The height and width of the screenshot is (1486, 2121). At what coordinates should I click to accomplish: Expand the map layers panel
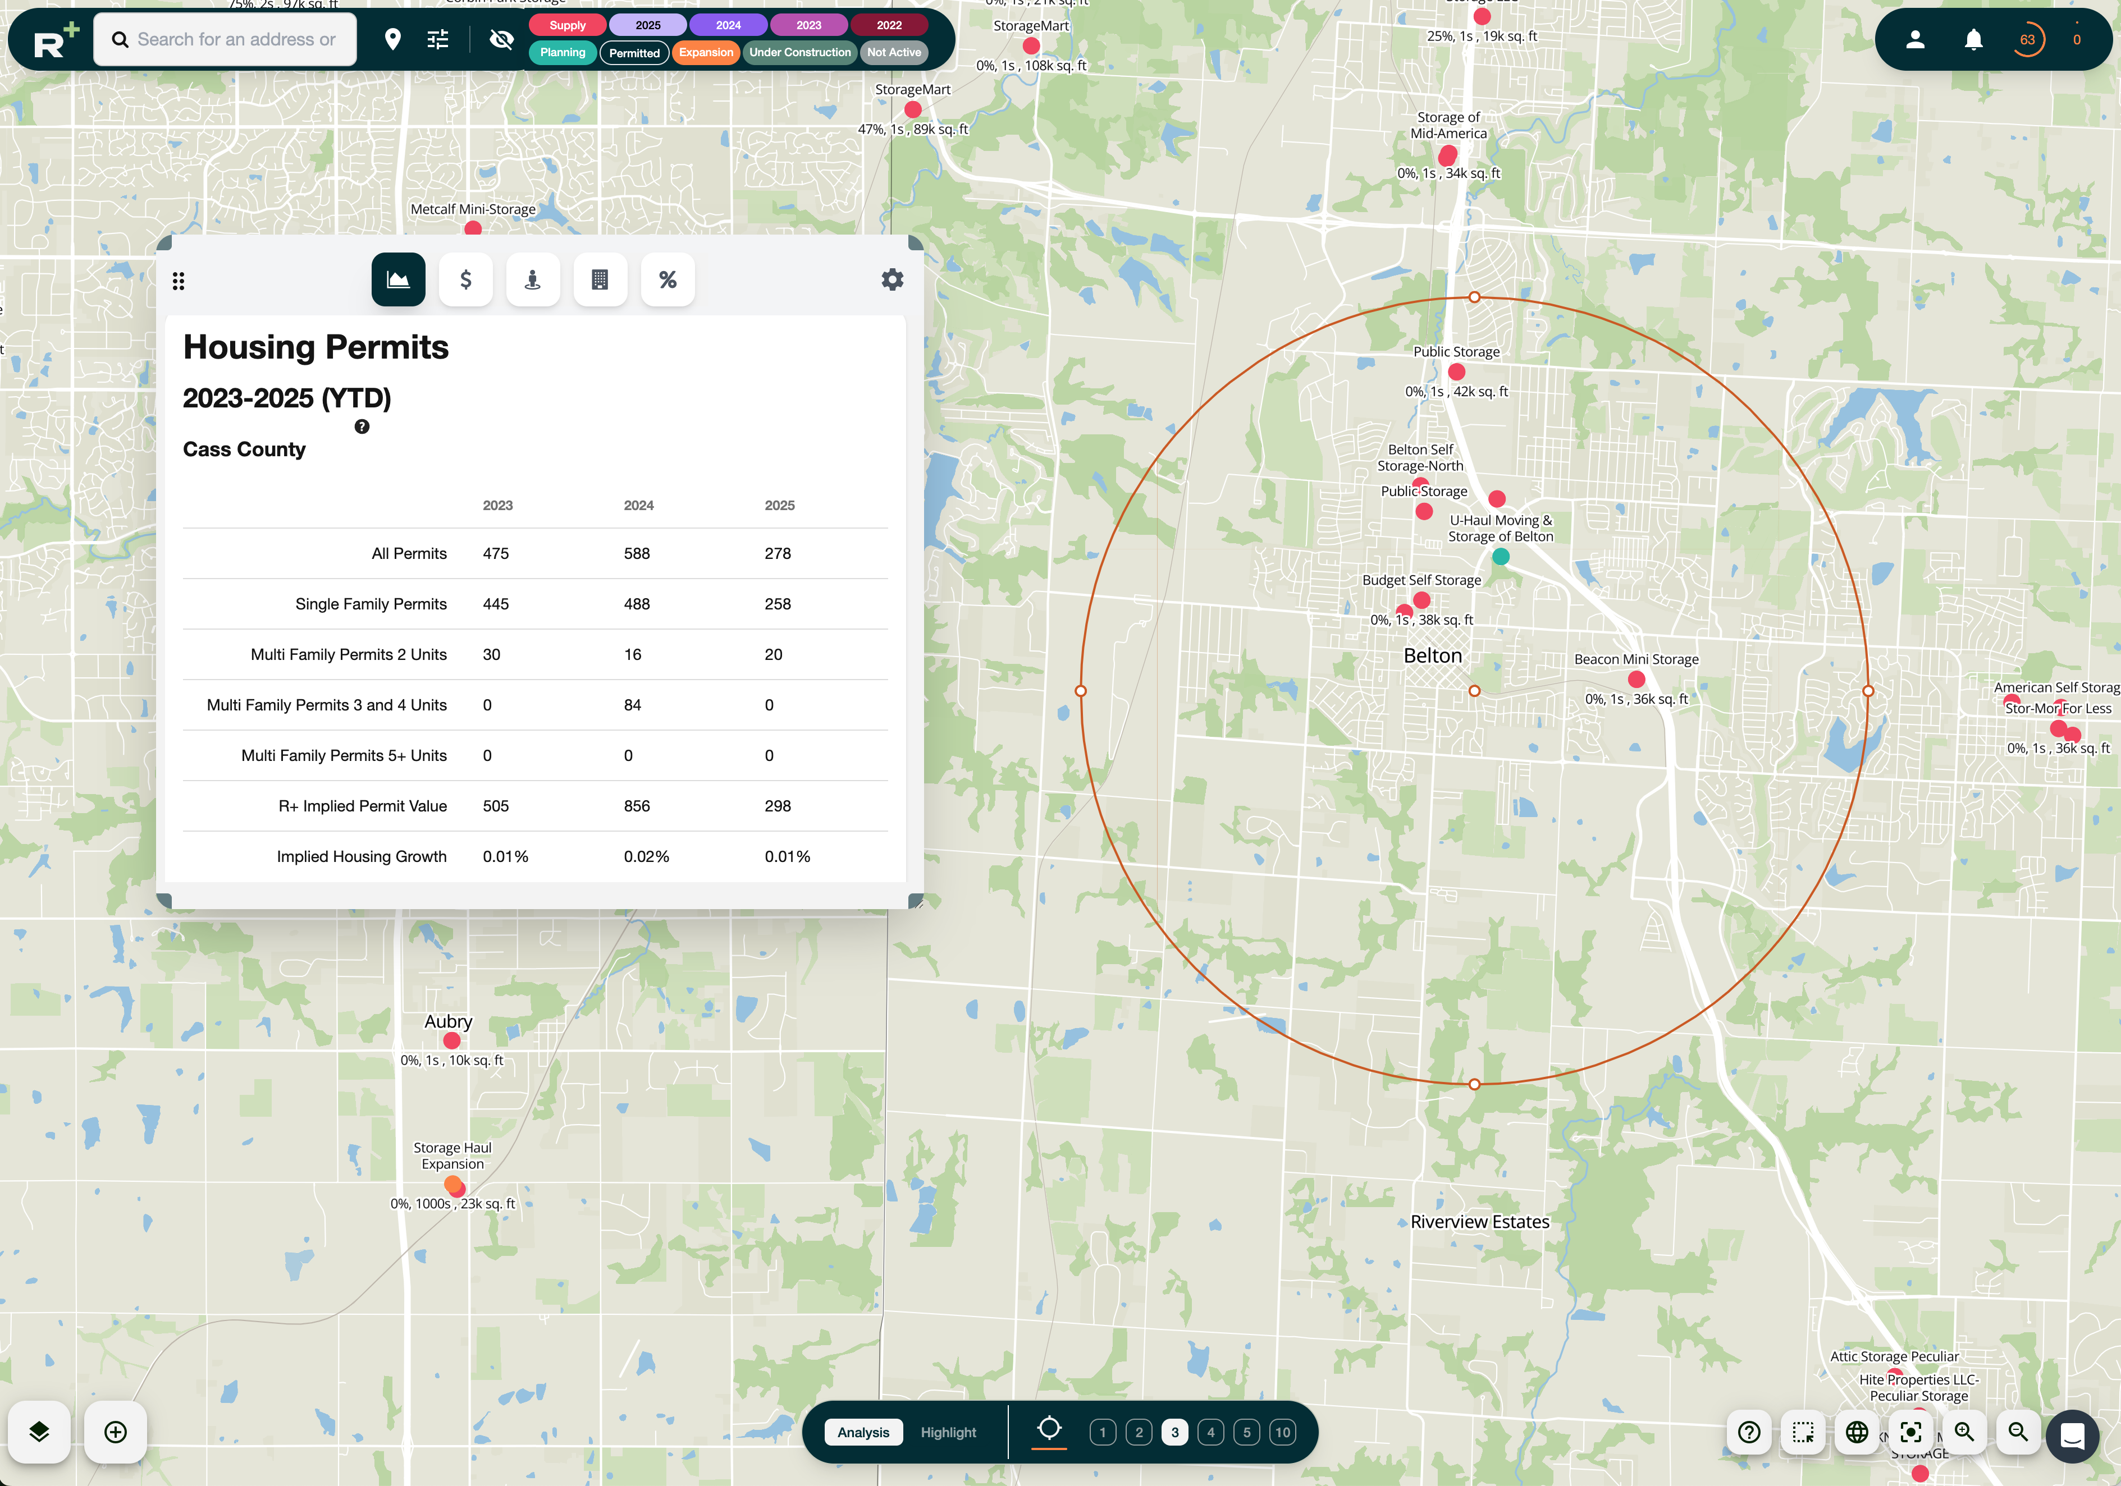coord(39,1432)
